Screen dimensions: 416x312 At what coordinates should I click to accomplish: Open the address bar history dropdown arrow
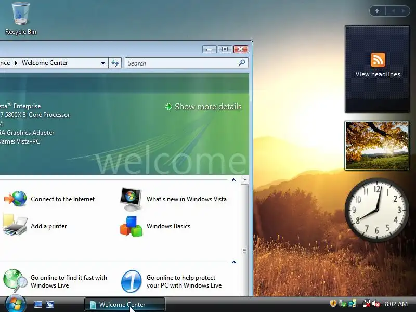[103, 63]
